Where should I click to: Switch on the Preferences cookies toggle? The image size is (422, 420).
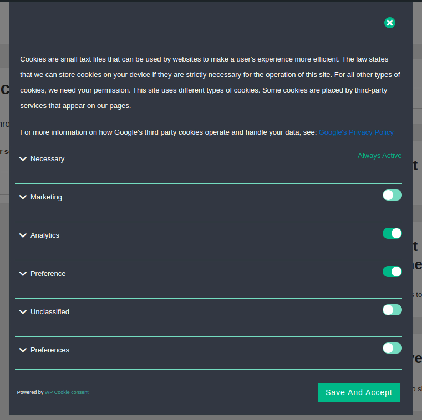click(x=392, y=348)
